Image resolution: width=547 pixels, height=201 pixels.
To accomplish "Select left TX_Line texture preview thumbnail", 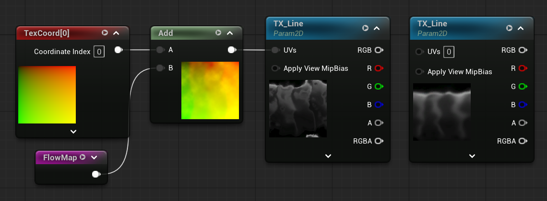I will tap(298, 109).
